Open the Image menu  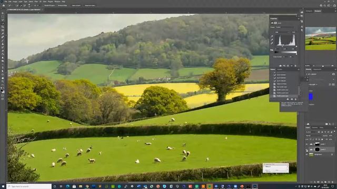(x=15, y=2)
